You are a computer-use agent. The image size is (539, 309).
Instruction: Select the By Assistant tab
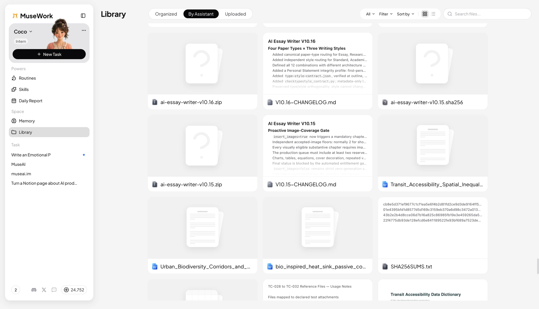(x=201, y=14)
